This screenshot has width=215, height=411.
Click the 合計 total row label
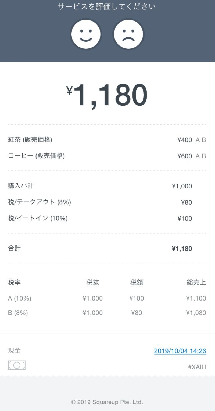pos(14,248)
